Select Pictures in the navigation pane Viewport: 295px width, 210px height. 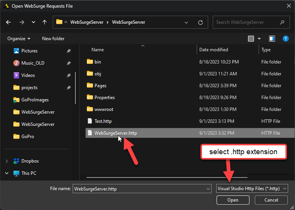tap(29, 51)
